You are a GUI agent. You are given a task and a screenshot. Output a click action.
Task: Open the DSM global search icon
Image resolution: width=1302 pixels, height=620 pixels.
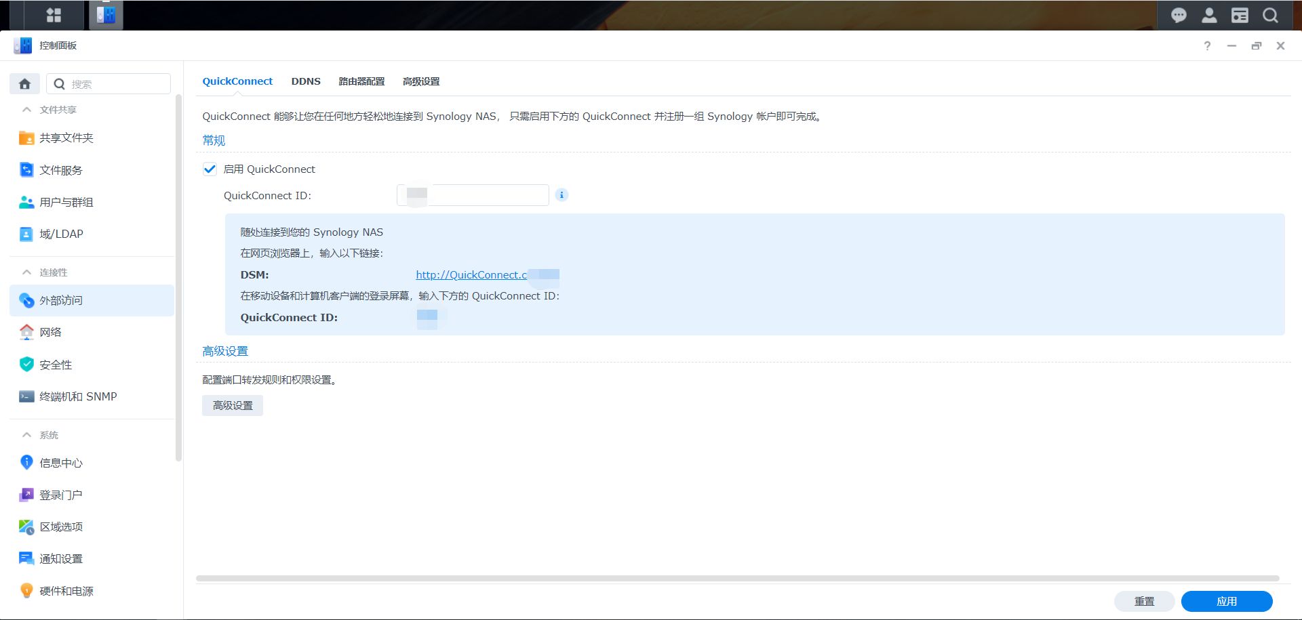1270,15
